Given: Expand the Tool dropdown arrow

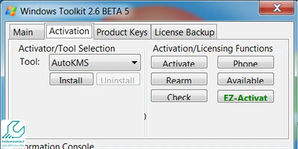Looking at the screenshot, I should pyautogui.click(x=134, y=63).
